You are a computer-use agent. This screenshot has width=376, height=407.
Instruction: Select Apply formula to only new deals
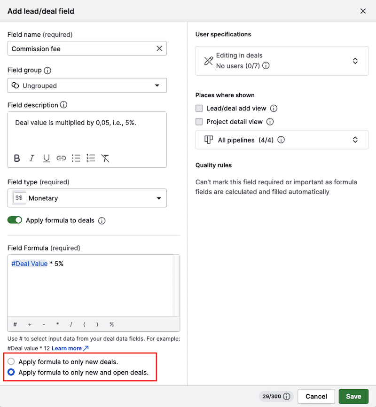(x=11, y=362)
